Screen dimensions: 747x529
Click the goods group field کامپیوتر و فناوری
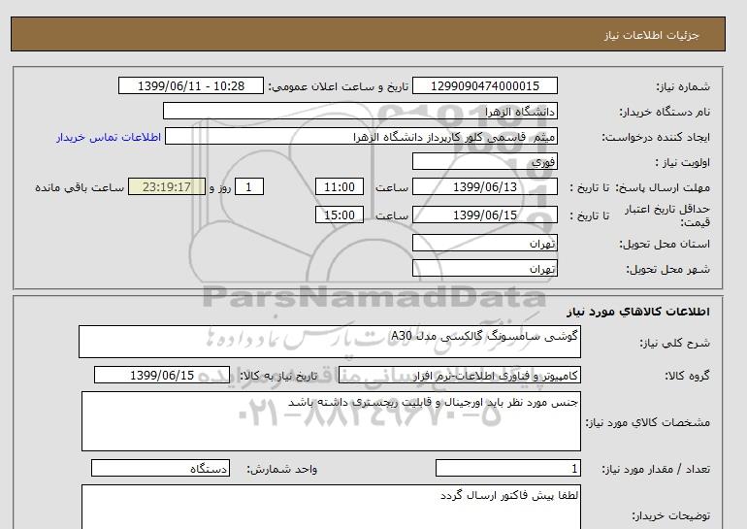460,375
